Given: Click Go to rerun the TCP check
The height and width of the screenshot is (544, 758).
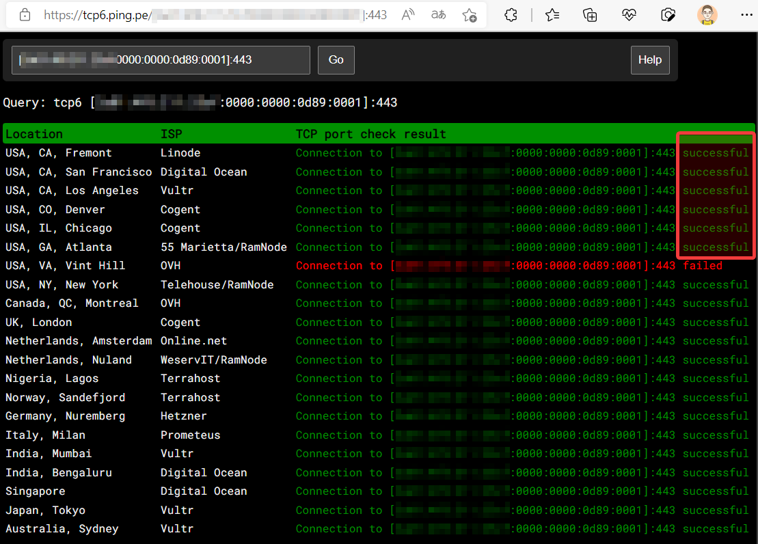Looking at the screenshot, I should click(336, 60).
